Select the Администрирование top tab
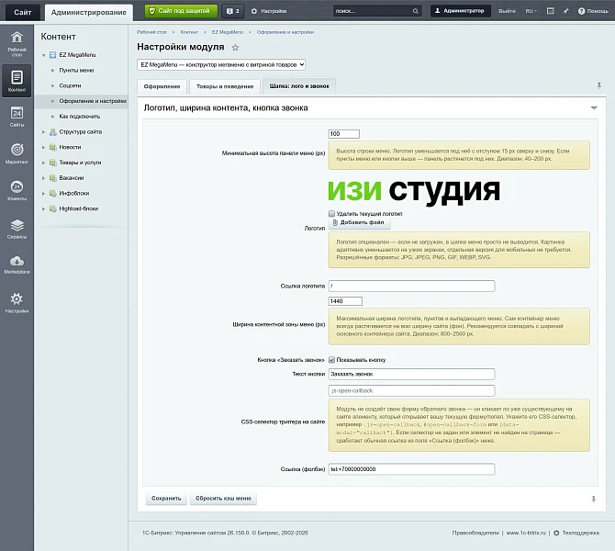Screen dimensions: 615x551 [x=89, y=12]
